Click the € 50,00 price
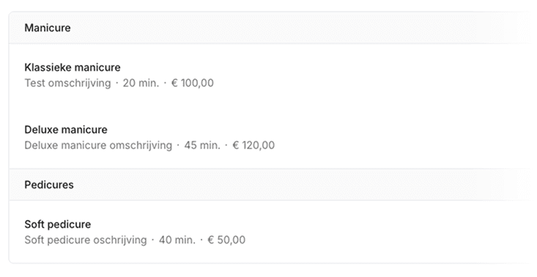 click(226, 240)
